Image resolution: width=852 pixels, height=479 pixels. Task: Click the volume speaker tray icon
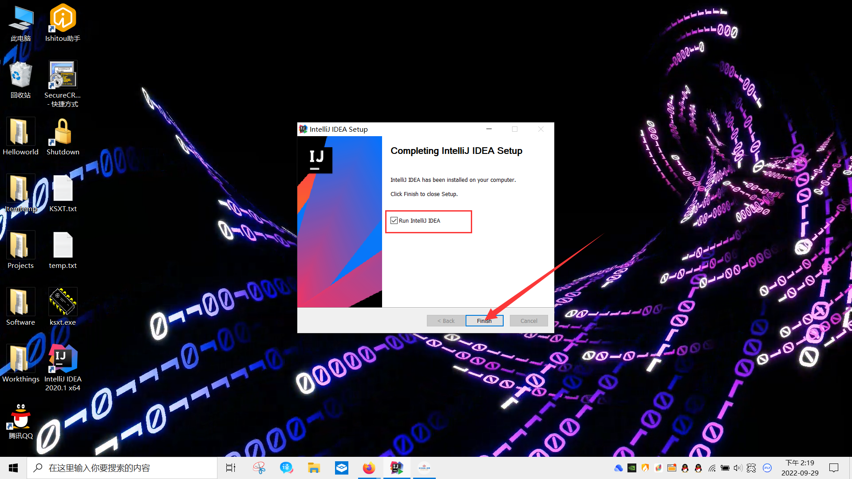pyautogui.click(x=738, y=468)
